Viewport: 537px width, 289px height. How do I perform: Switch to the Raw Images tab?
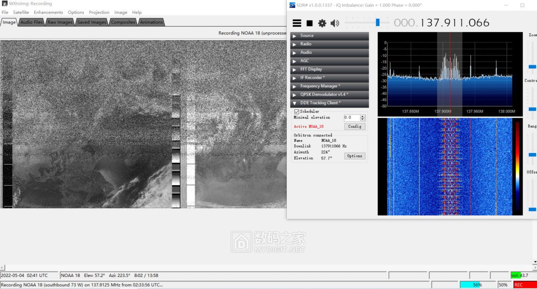[x=60, y=22]
